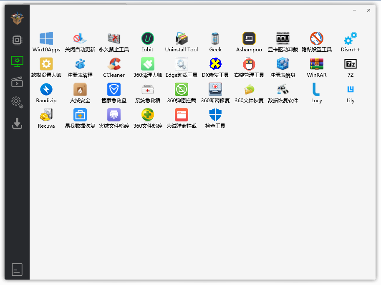381x285 pixels.
Task: Launch Ashampoo application
Action: [249, 39]
